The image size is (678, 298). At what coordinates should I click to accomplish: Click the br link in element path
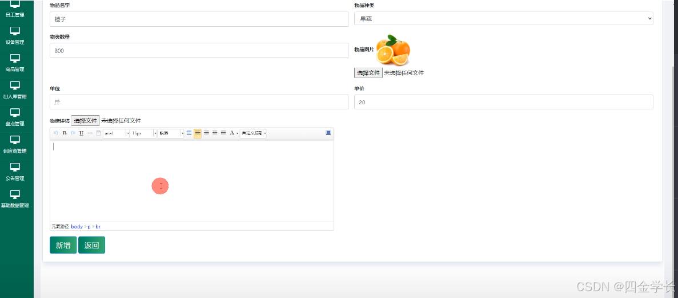[x=98, y=226]
